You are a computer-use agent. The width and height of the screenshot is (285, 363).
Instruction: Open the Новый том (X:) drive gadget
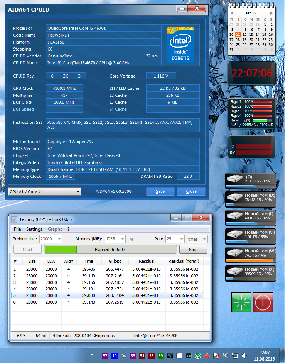pyautogui.click(x=251, y=274)
